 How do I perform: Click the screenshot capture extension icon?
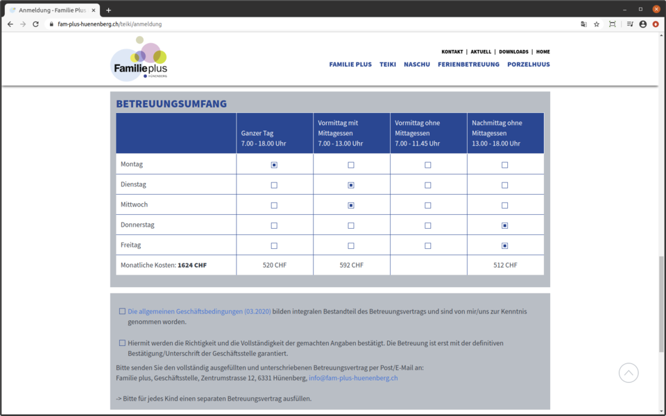(x=612, y=24)
